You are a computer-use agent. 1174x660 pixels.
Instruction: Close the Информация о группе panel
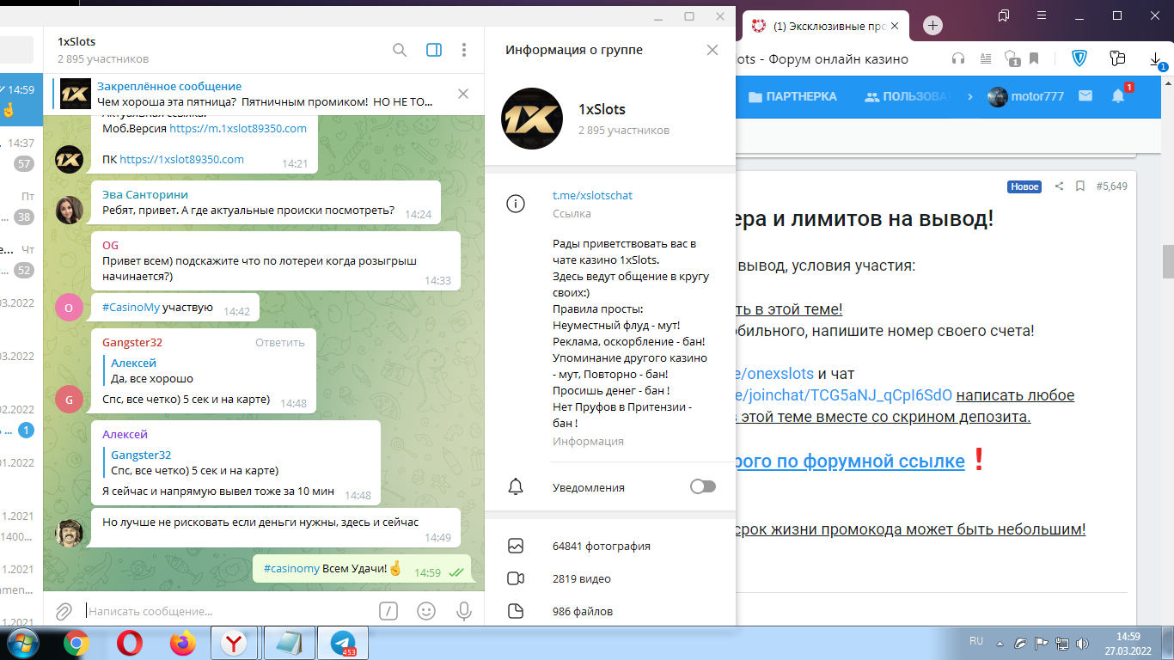(712, 50)
